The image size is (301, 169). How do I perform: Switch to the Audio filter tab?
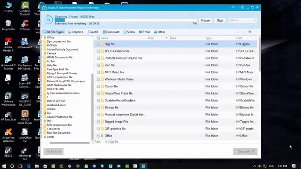(93, 32)
